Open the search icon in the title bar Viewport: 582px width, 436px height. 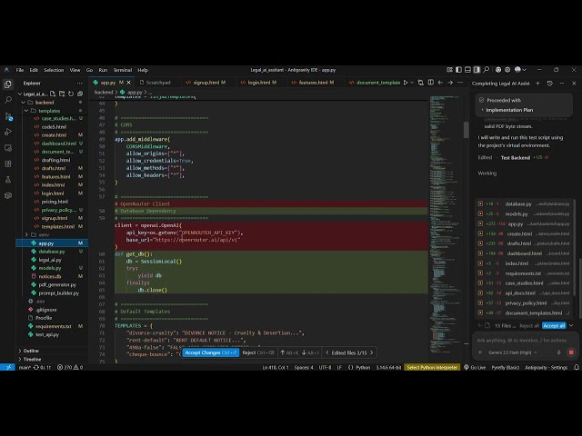pos(487,70)
